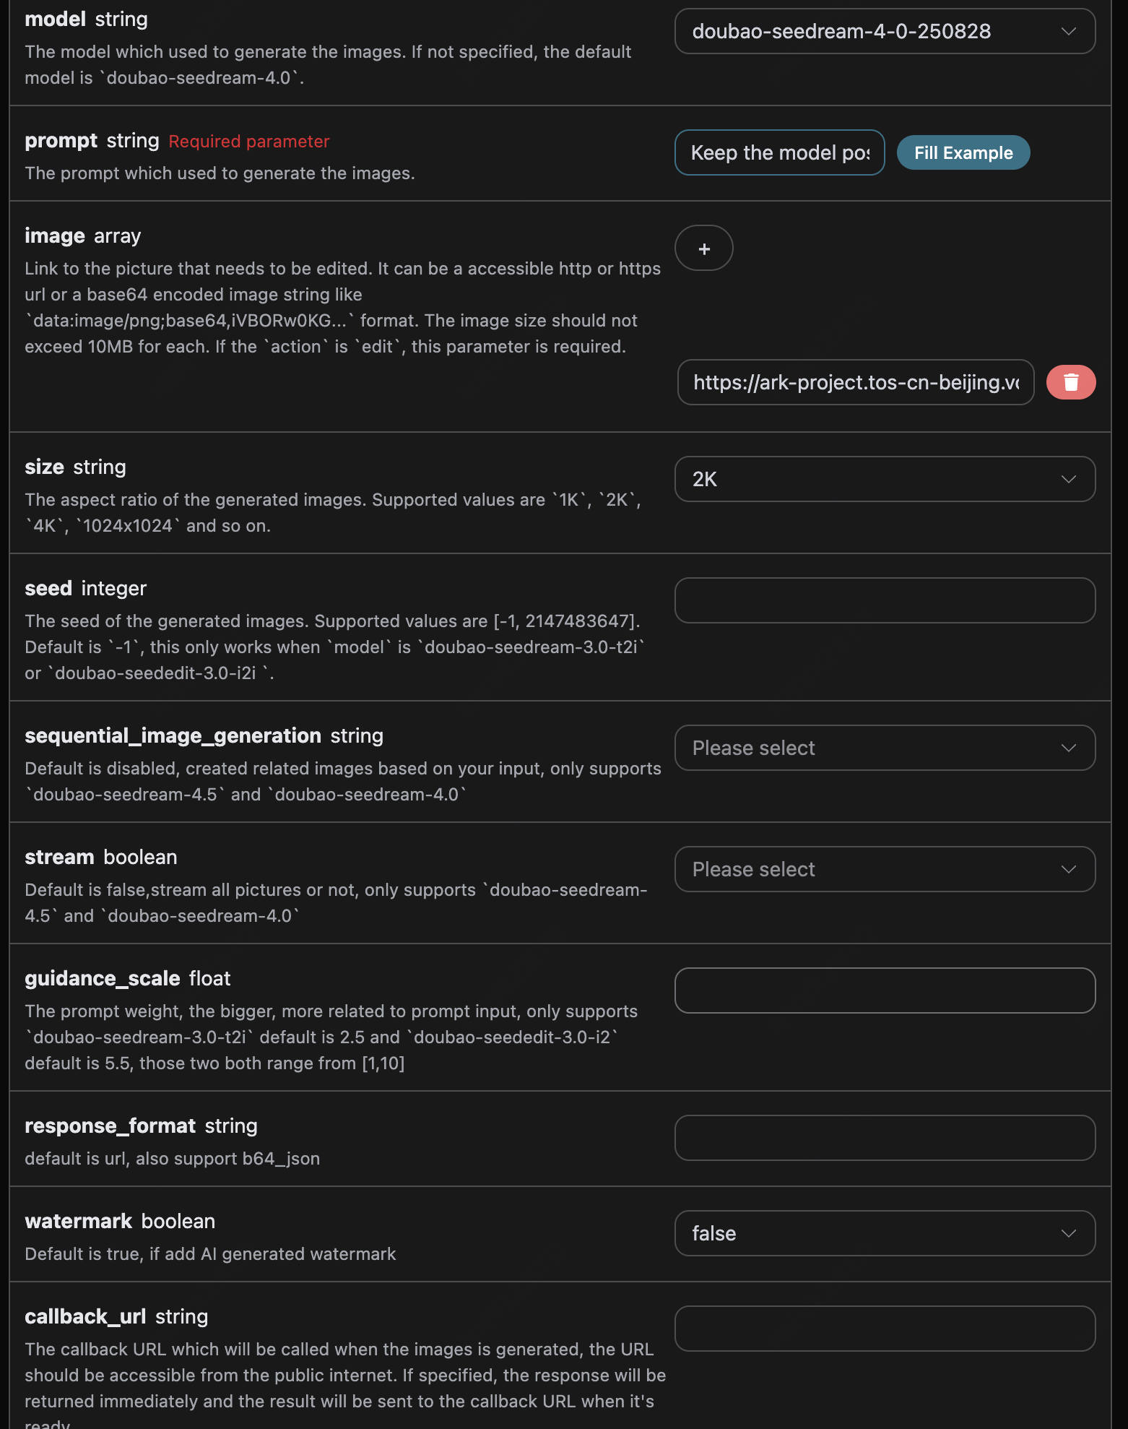
Task: Expand the size dropdown set to 2K
Action: click(867, 480)
